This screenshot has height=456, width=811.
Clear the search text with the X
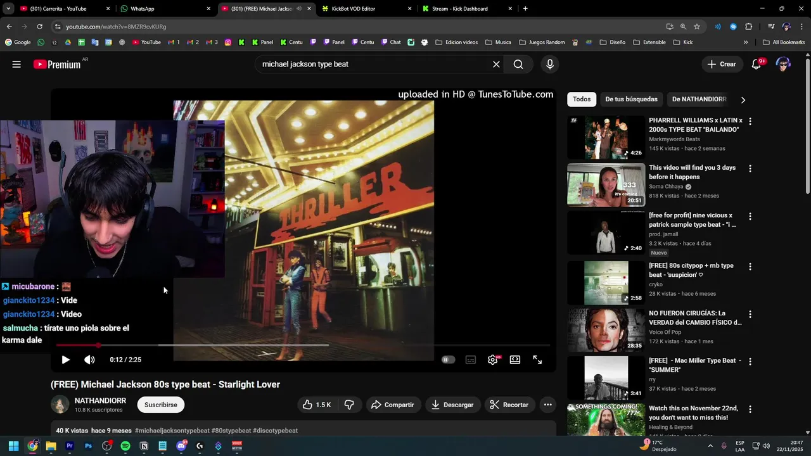pyautogui.click(x=496, y=64)
